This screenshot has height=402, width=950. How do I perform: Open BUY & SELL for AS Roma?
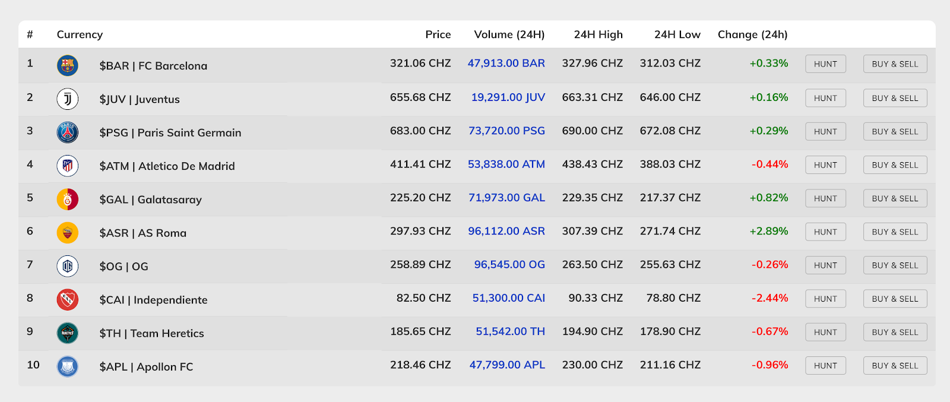[895, 232]
